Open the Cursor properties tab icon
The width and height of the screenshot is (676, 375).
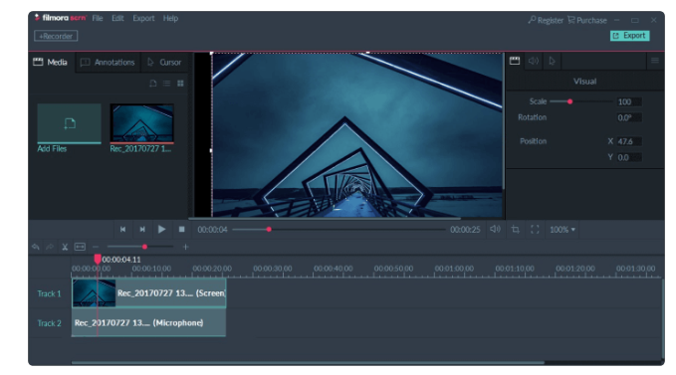[552, 61]
